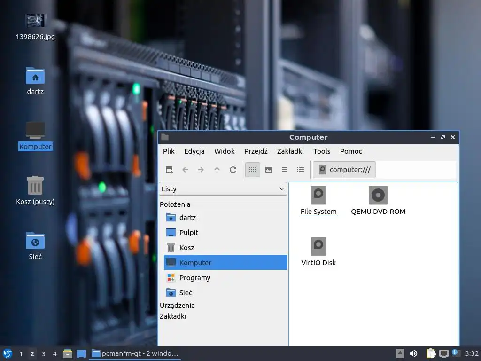
Task: Open the Widok menu
Action: pyautogui.click(x=224, y=151)
